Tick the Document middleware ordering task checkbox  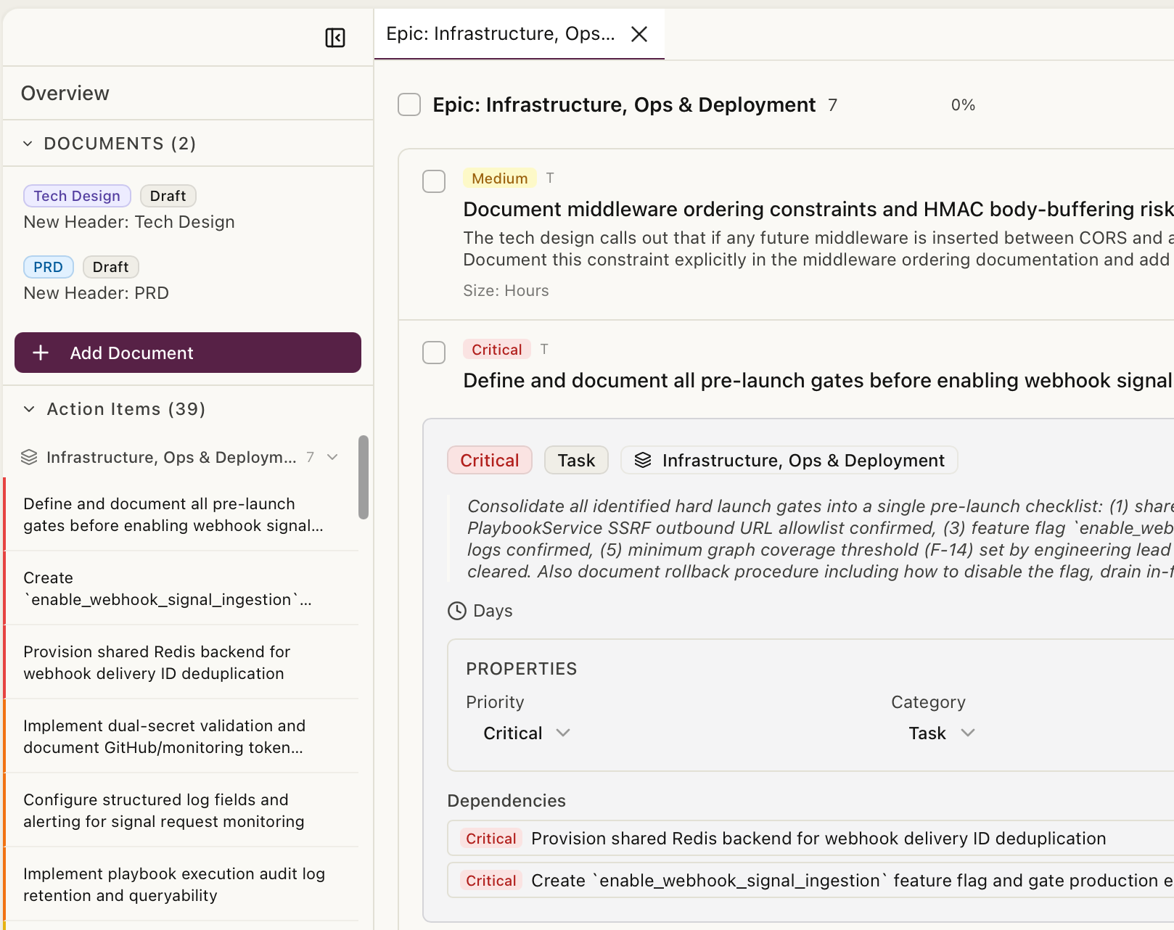pos(434,181)
